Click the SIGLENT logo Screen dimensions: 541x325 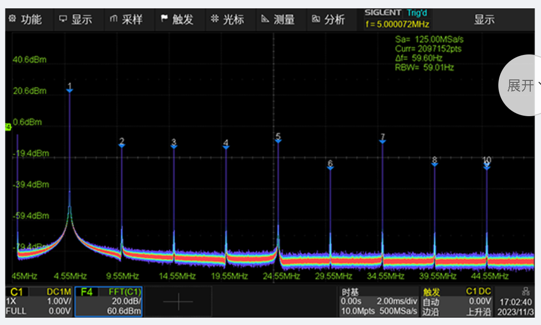383,13
